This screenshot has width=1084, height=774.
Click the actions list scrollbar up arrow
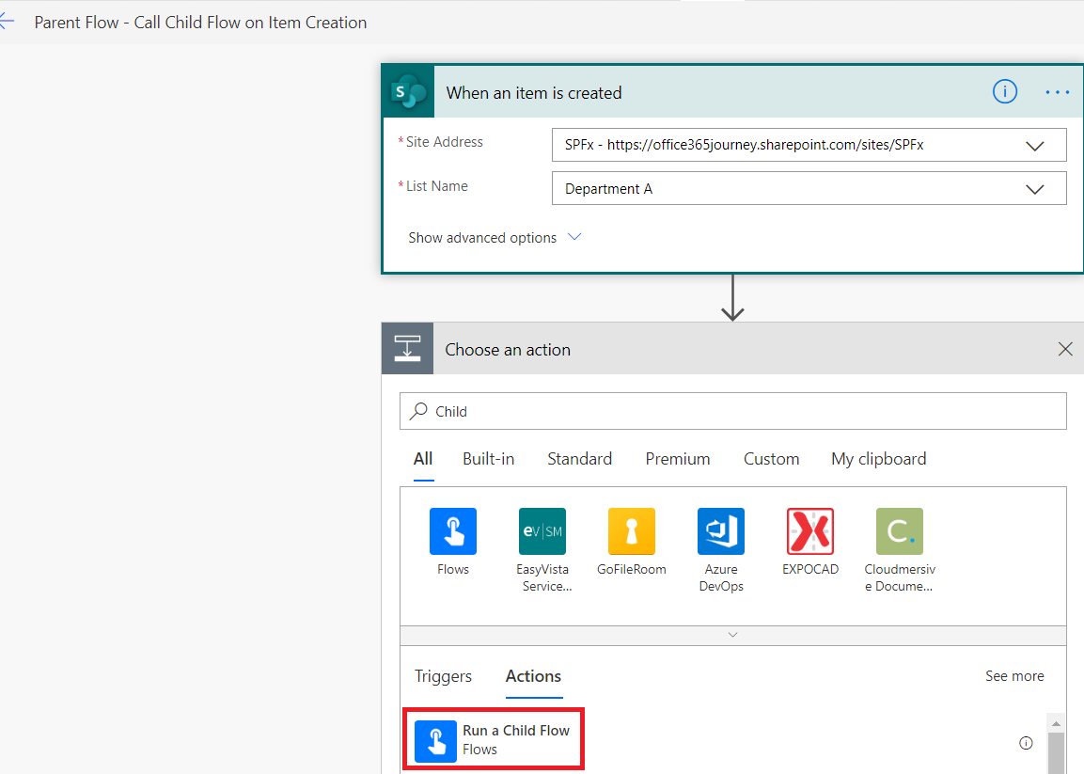click(1056, 723)
